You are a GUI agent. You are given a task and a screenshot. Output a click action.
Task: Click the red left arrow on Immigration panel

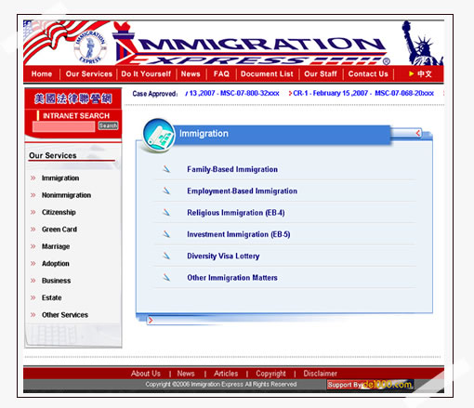tap(418, 133)
